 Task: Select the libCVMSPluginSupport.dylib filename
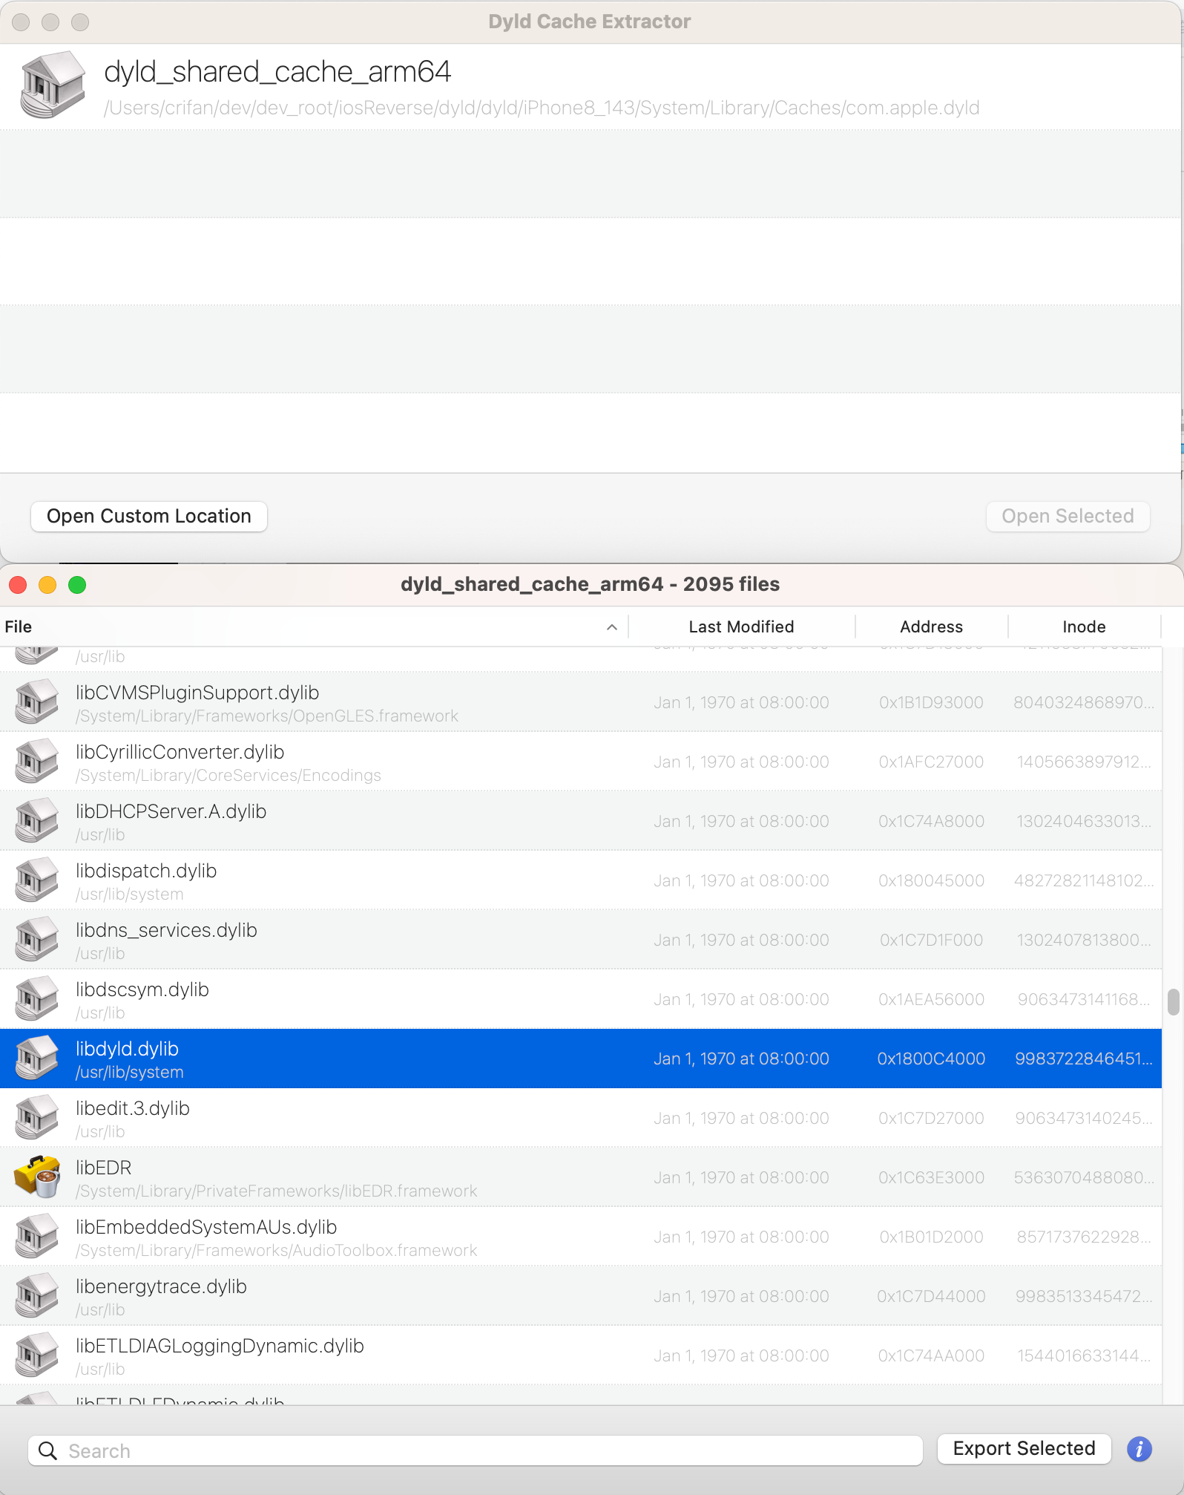pyautogui.click(x=197, y=693)
